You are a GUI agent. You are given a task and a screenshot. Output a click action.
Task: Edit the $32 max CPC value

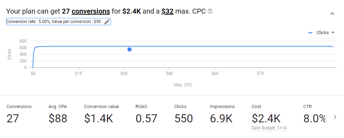click(x=167, y=11)
